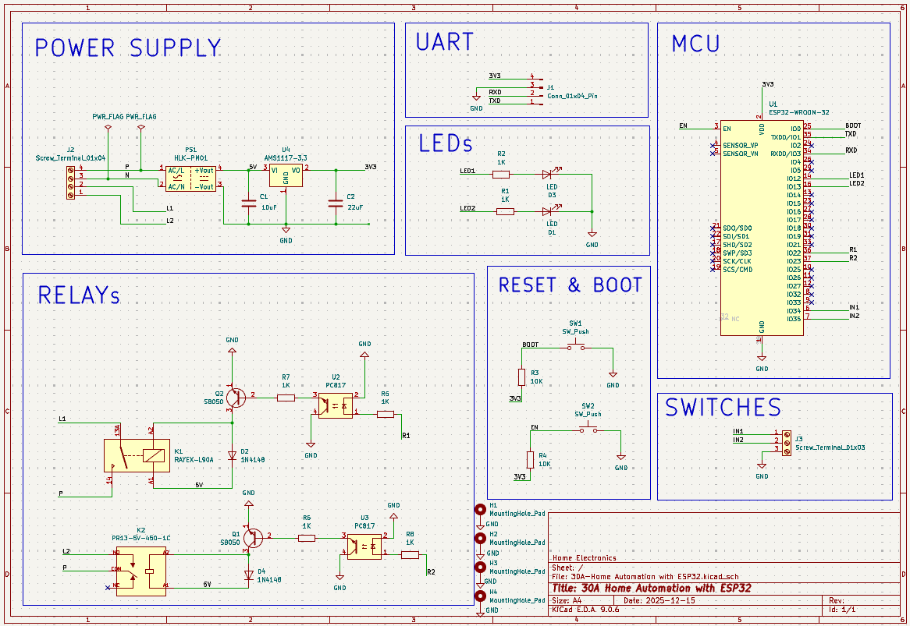
Task: Select the H4 MountingHole_Pad symbol
Action: 480,596
